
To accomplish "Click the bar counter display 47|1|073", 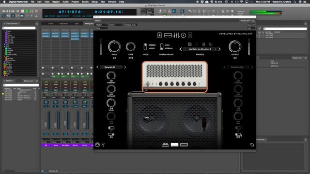I will click(x=70, y=12).
